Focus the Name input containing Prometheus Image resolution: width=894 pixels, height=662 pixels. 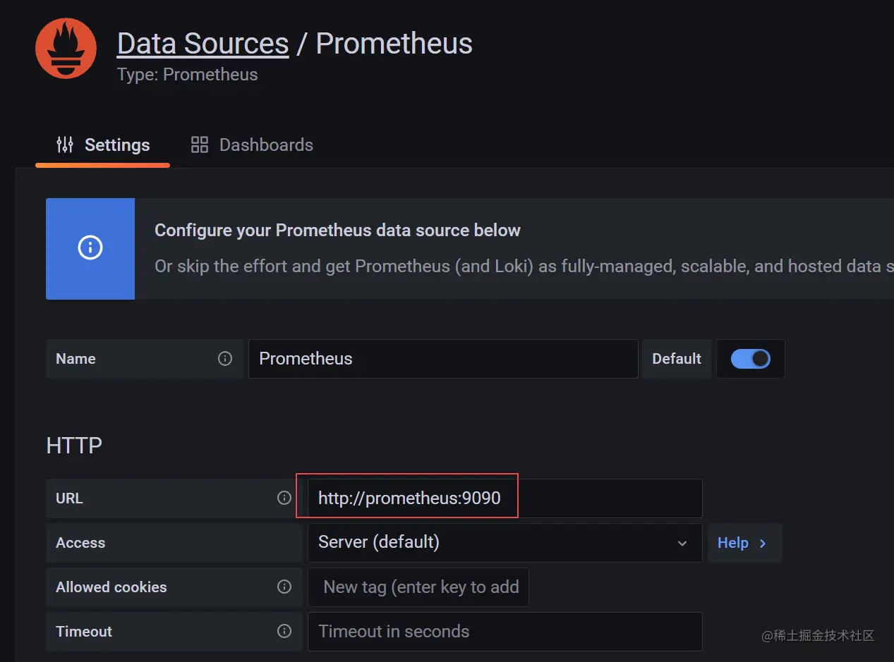coord(443,358)
